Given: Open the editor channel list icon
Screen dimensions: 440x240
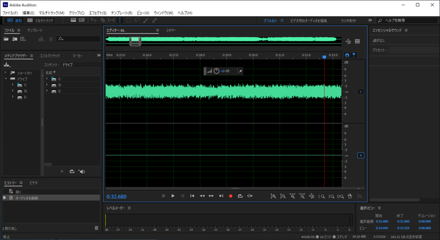Looking at the screenshot, I should click(357, 41).
